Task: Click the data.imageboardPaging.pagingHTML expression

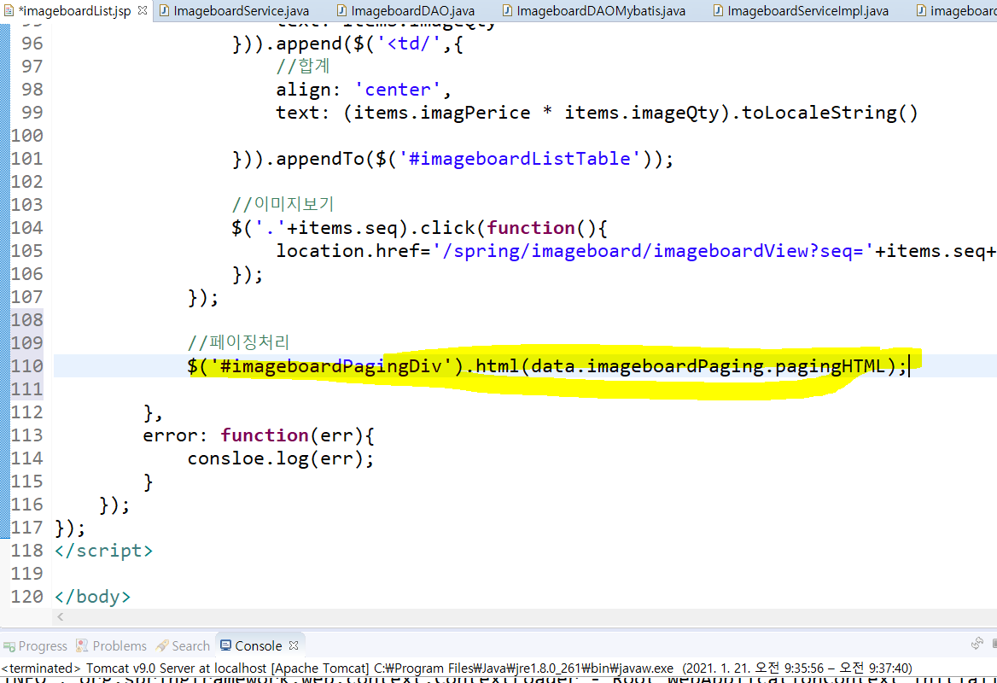Action: pyautogui.click(x=708, y=366)
